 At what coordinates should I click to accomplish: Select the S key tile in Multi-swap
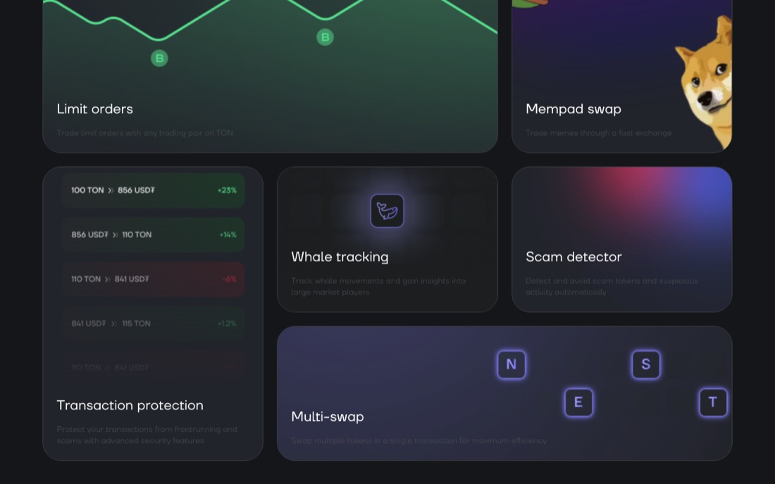coord(645,364)
